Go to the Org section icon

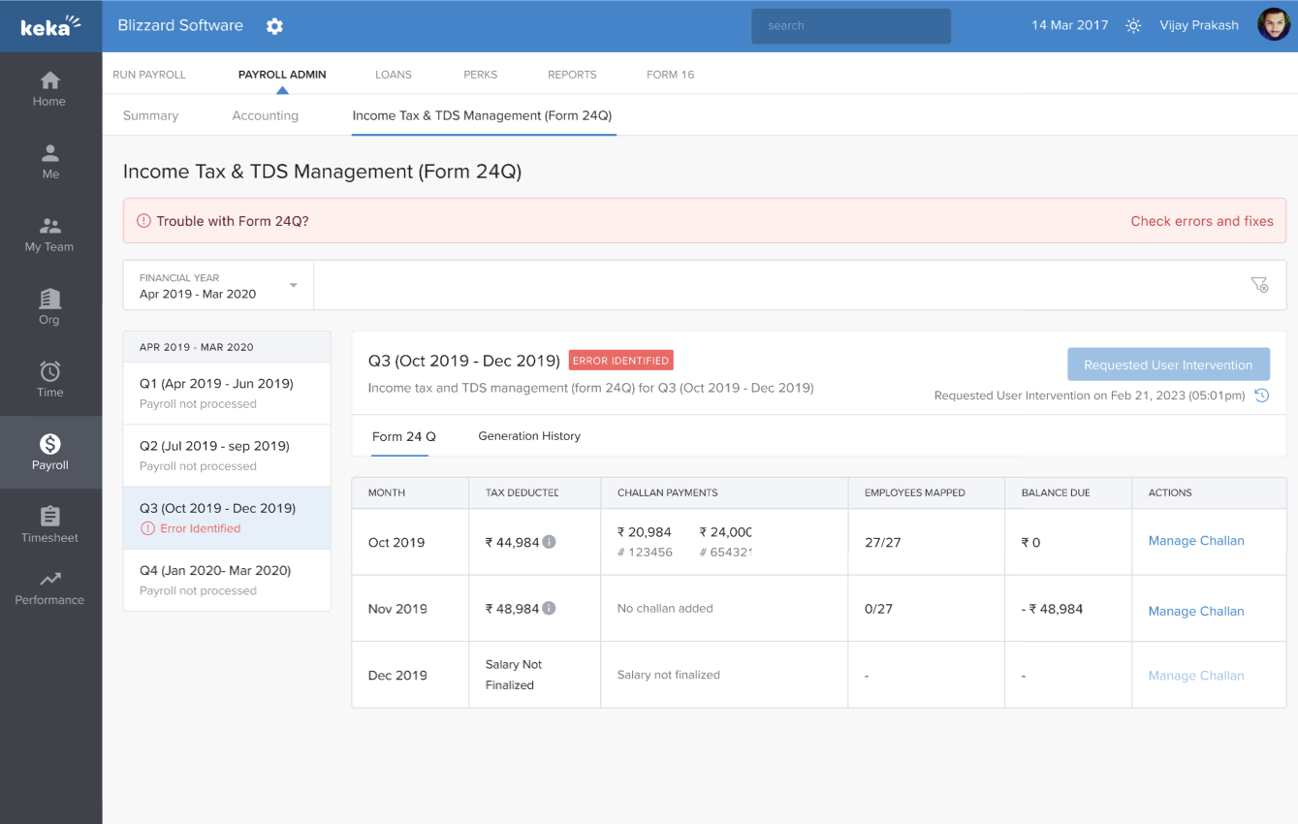tap(49, 300)
